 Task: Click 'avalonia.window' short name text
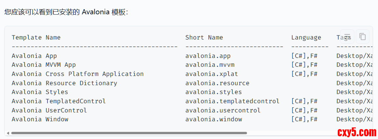click(x=213, y=119)
